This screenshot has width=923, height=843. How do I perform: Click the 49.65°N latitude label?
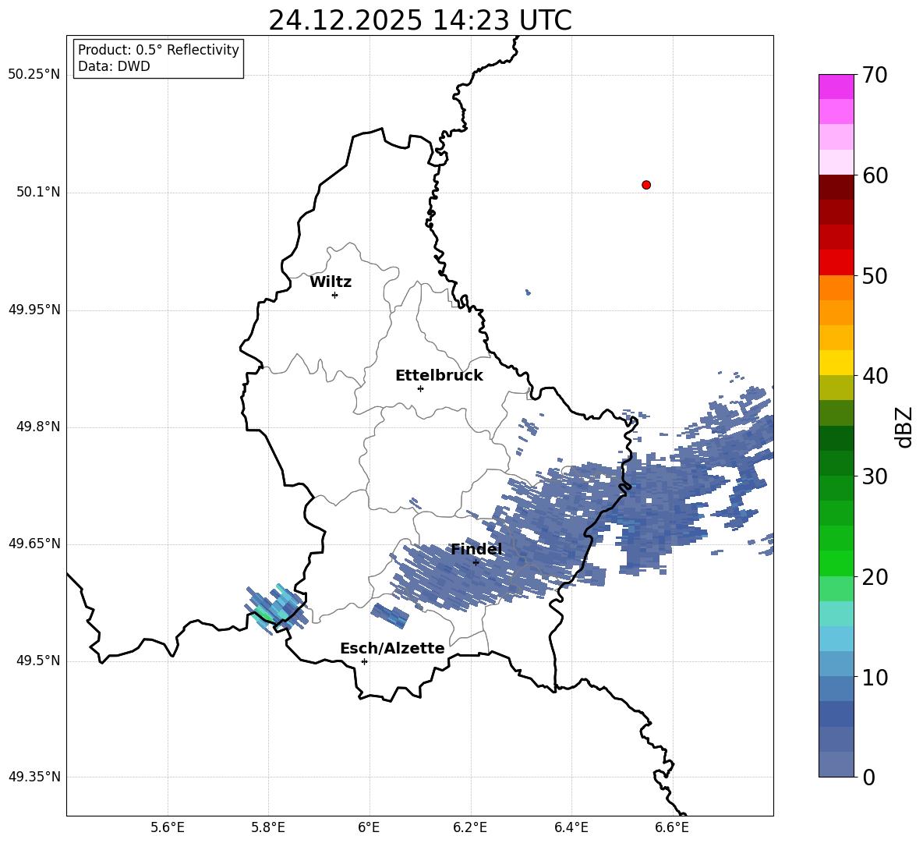(x=34, y=544)
